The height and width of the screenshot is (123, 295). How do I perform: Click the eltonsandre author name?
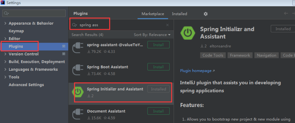pos(220,46)
